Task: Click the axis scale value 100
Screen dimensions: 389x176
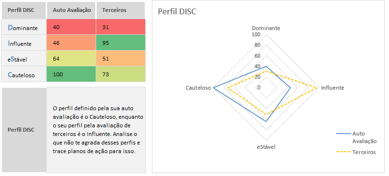Action: [x=256, y=34]
